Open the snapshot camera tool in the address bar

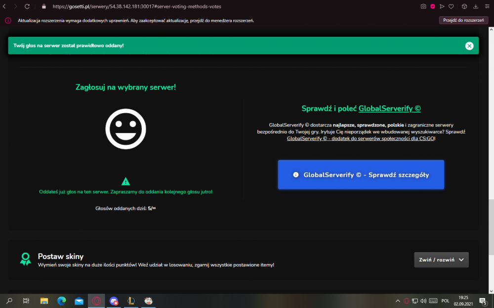(x=423, y=6)
